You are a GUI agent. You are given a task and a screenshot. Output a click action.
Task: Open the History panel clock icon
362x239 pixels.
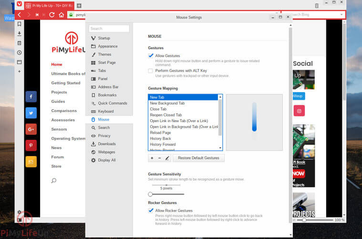coord(20,52)
